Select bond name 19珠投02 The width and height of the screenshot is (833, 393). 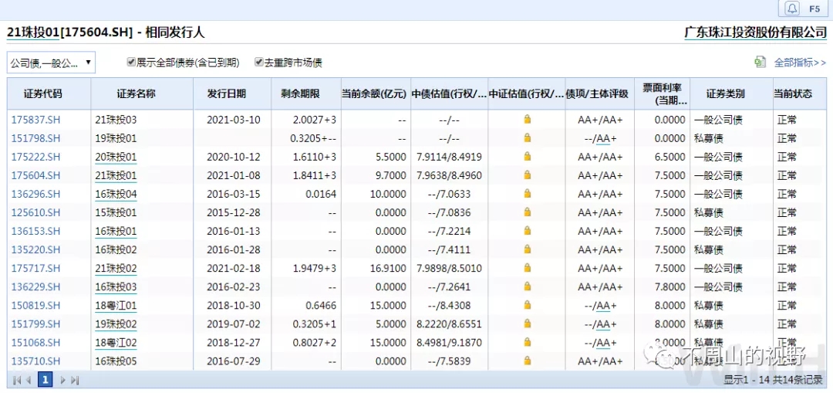116,324
